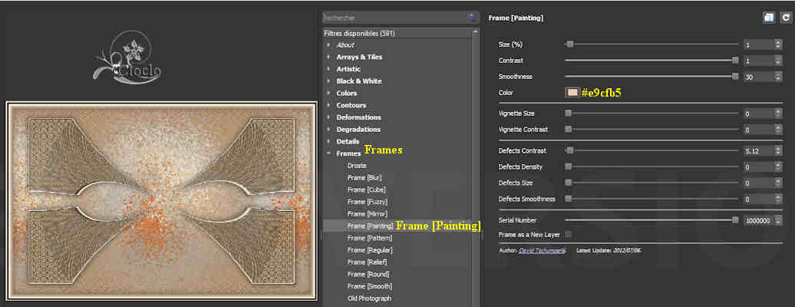The width and height of the screenshot is (795, 307).
Task: Click the filter search input field
Action: point(391,16)
